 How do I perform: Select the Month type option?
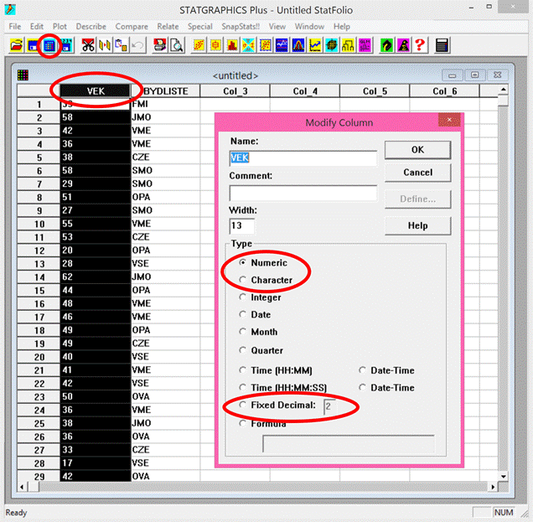(259, 332)
